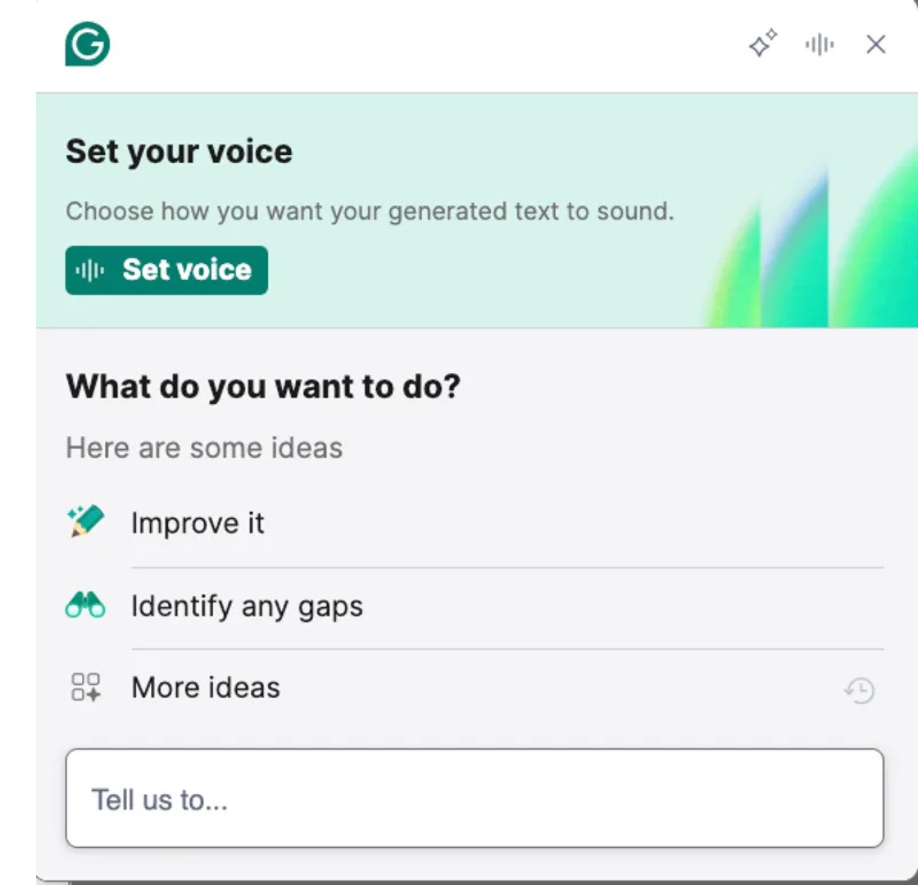The height and width of the screenshot is (885, 918).
Task: Select the voice waveform icon at top right
Action: [818, 45]
